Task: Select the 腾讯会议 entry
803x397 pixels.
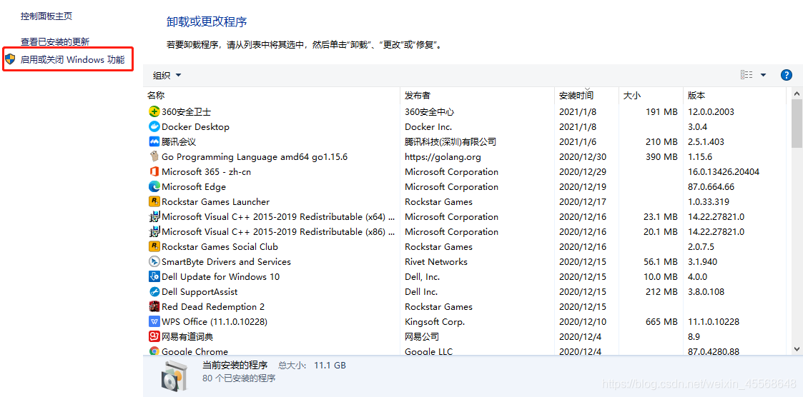Action: 179,141
